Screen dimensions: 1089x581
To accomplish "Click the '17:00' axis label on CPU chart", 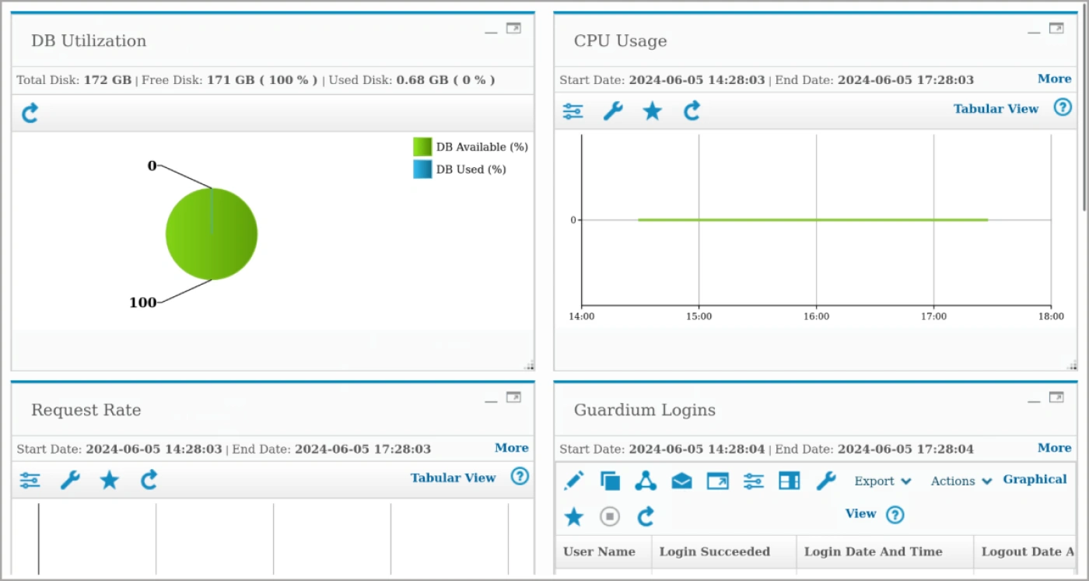I will (x=933, y=317).
